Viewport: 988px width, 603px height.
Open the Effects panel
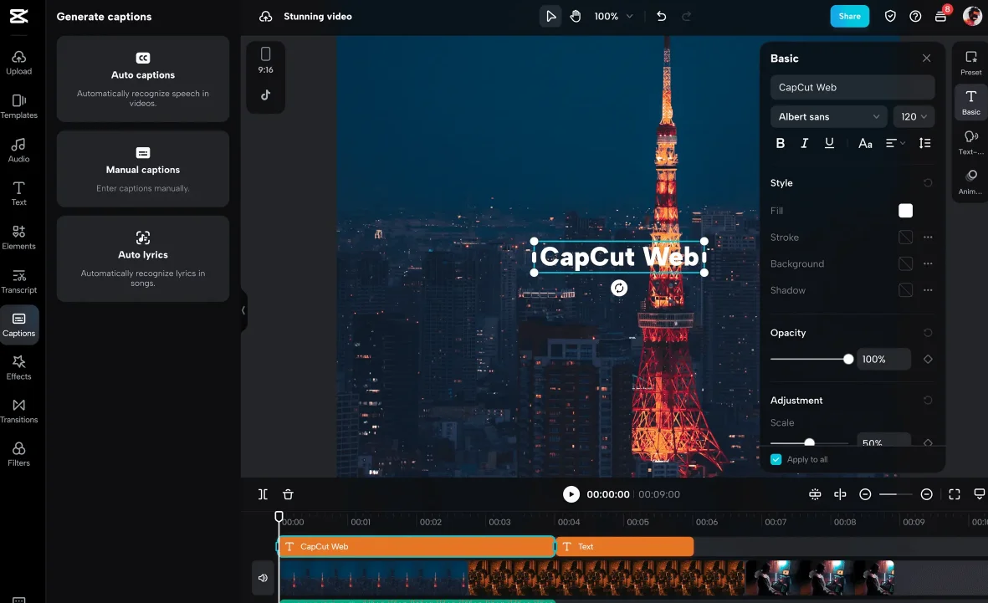click(19, 368)
